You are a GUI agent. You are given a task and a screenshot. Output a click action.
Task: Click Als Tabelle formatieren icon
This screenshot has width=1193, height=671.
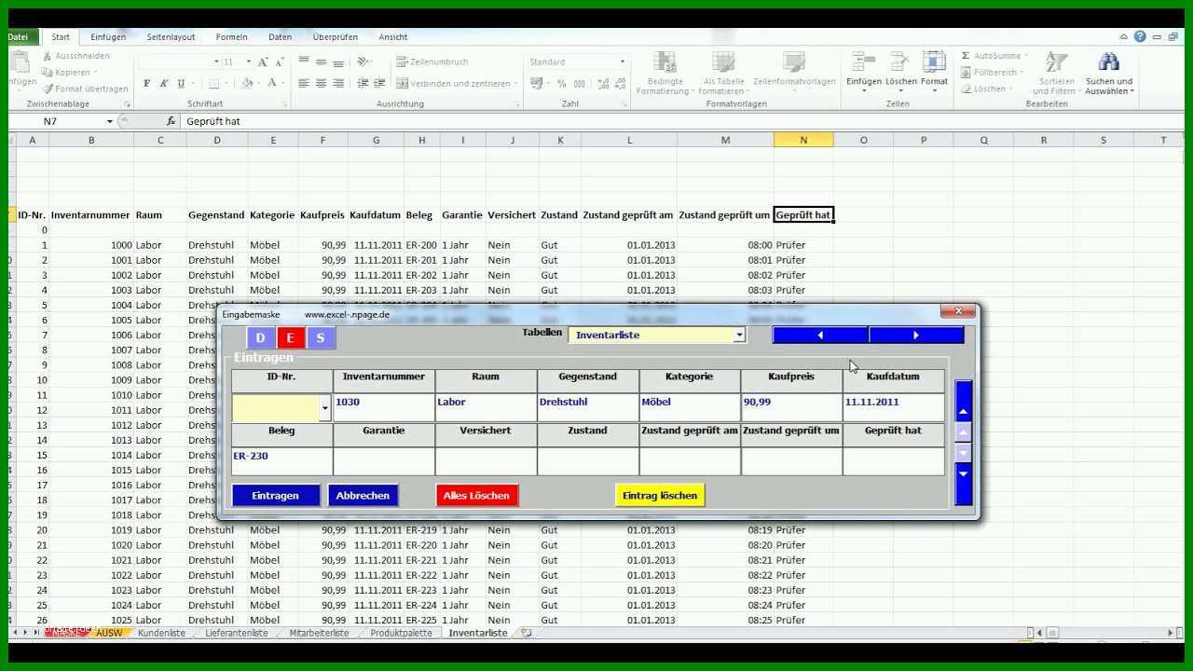(723, 62)
